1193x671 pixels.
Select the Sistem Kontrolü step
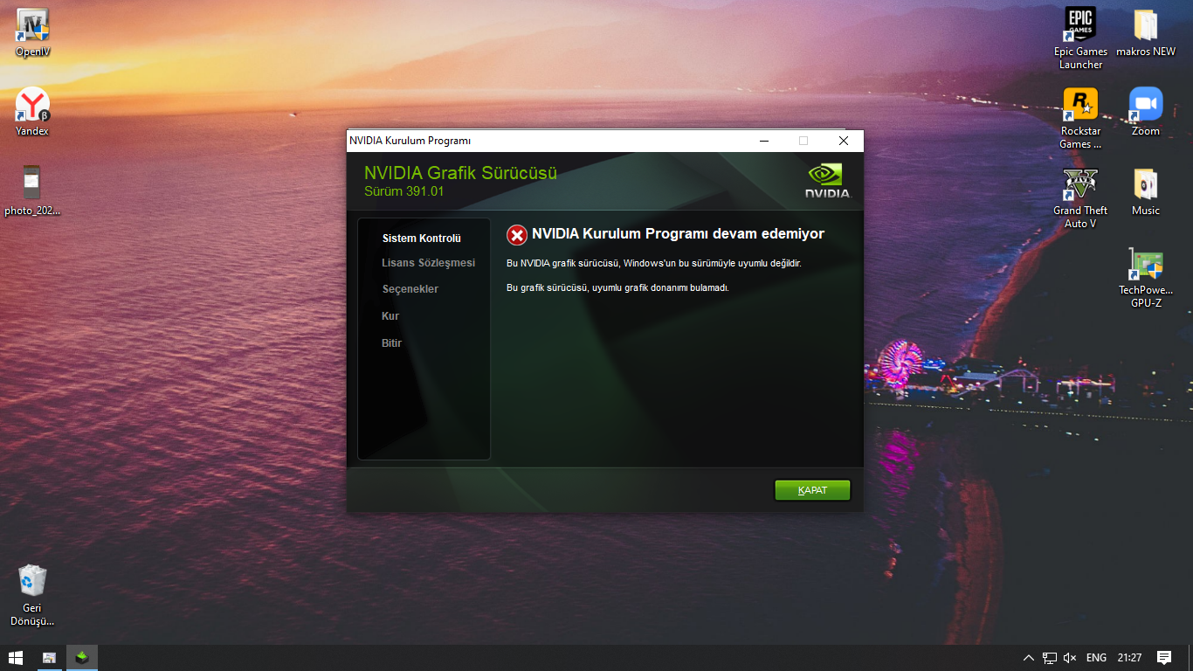point(422,239)
